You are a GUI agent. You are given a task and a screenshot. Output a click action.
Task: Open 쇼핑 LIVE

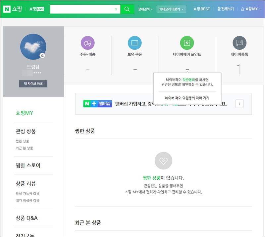point(36,9)
